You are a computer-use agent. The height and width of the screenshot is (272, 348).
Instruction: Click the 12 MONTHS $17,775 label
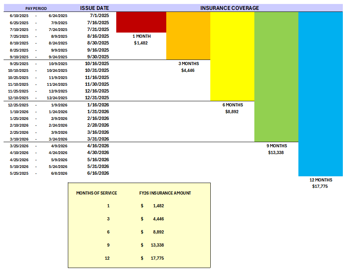point(321,183)
